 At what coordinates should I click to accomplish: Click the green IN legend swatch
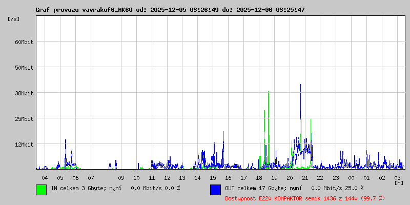pos(41,189)
